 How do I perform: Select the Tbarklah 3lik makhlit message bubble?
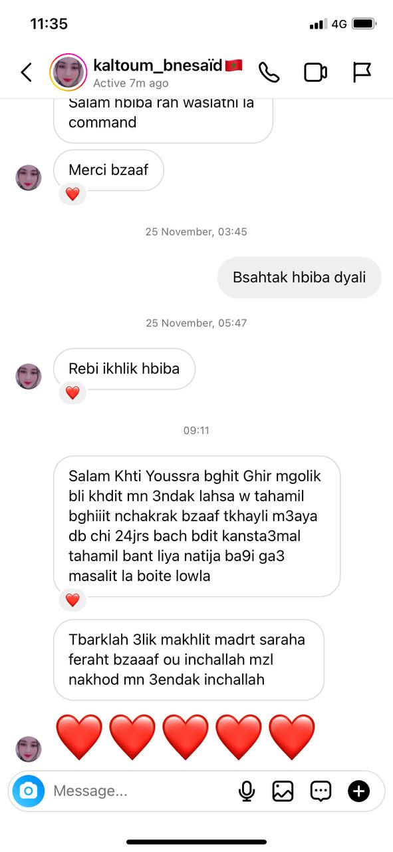coord(189,660)
